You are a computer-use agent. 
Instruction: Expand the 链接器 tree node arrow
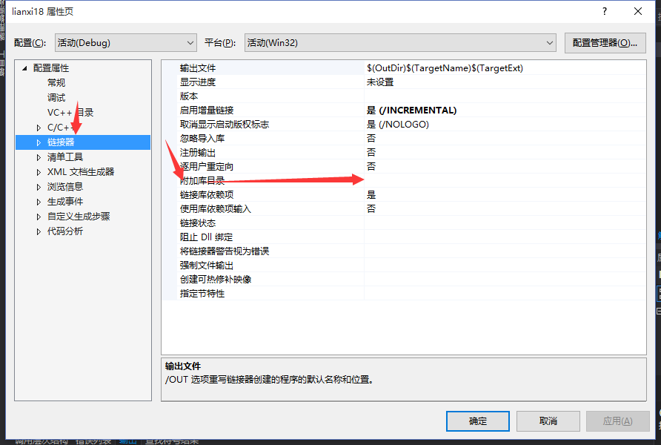point(39,142)
